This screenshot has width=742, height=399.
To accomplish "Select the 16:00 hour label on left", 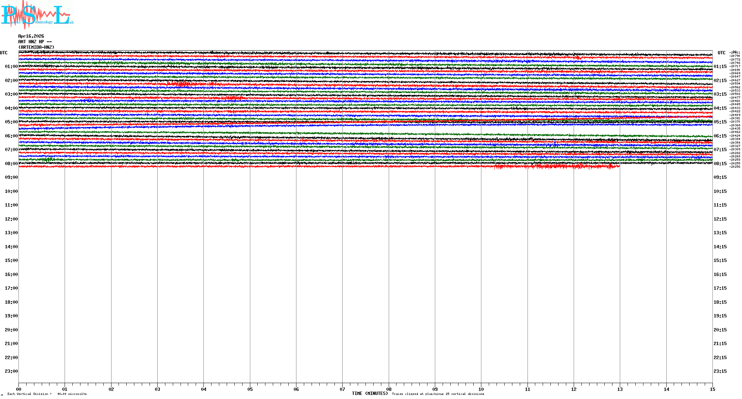I will 11,274.
